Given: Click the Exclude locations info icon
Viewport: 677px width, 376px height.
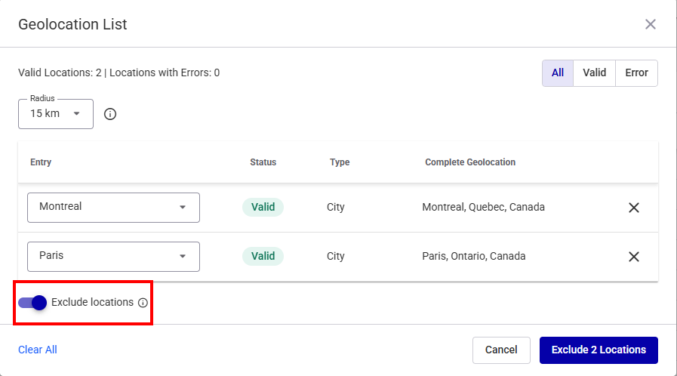Looking at the screenshot, I should tap(143, 303).
